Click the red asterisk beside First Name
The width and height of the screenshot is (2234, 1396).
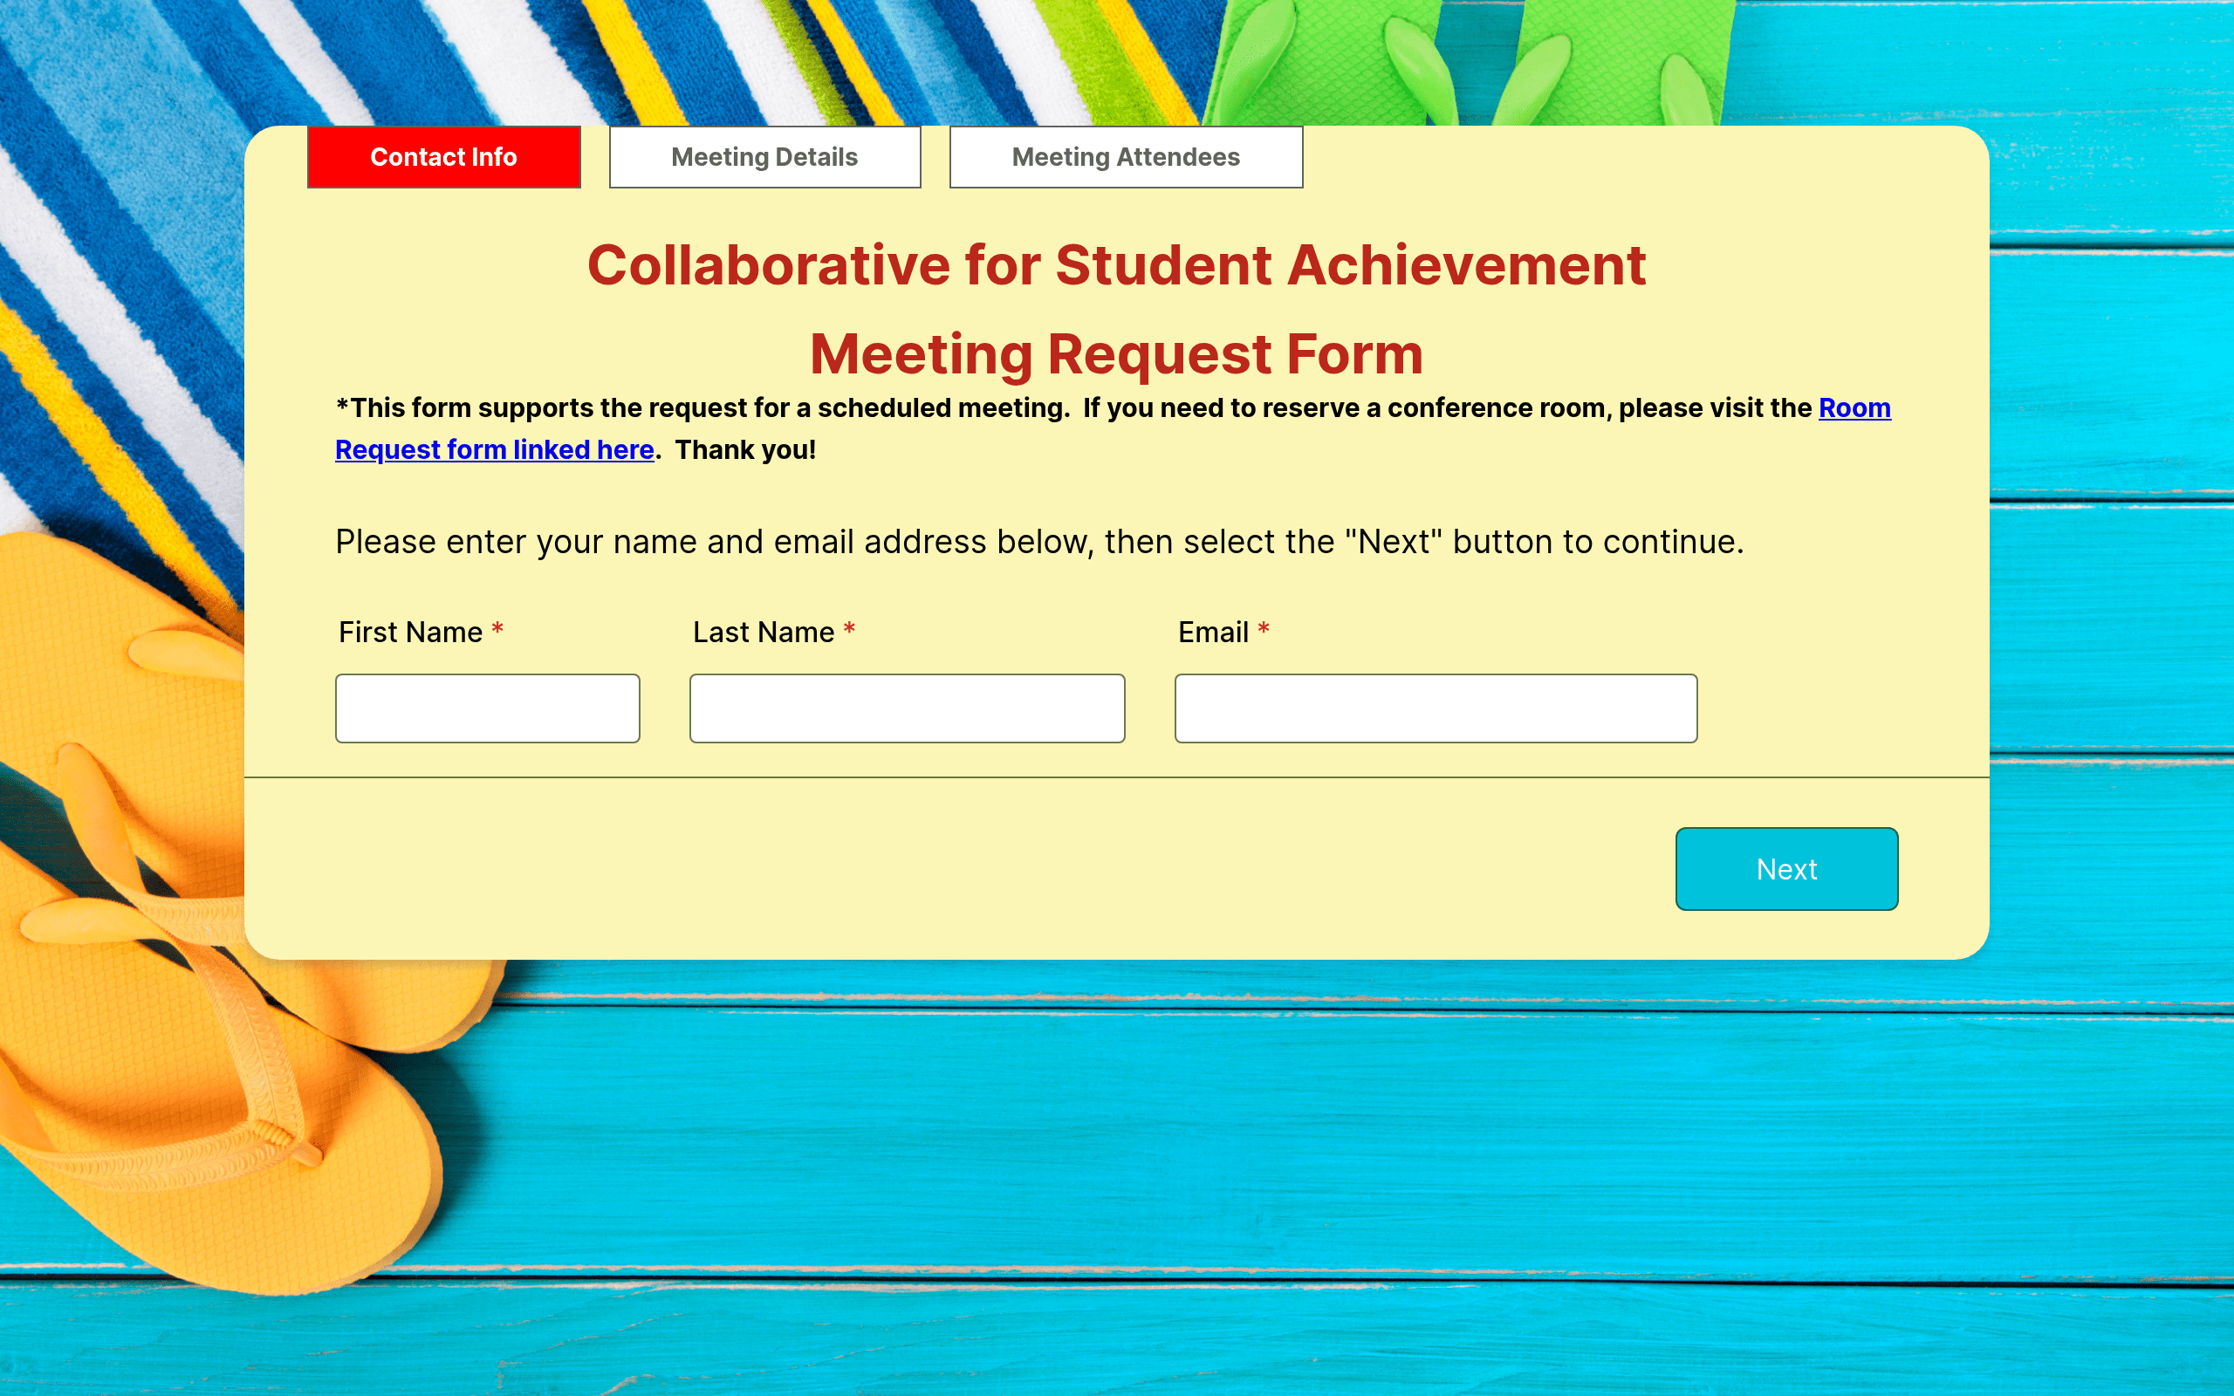[497, 630]
